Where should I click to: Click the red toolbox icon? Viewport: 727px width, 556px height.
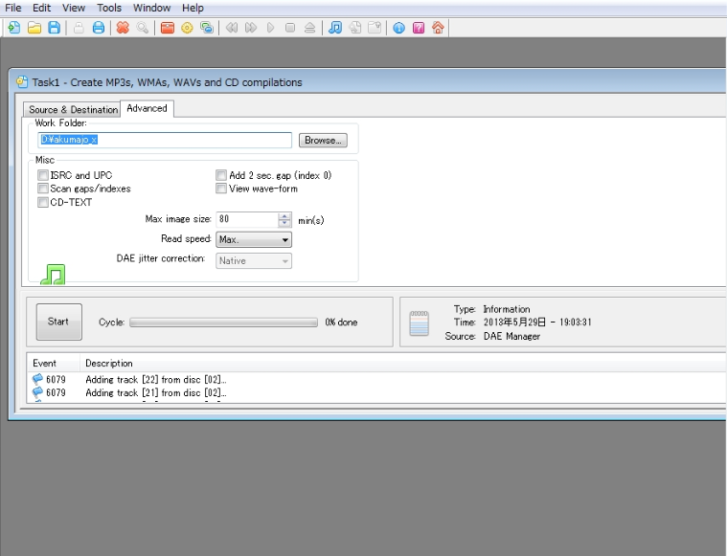coord(168,28)
